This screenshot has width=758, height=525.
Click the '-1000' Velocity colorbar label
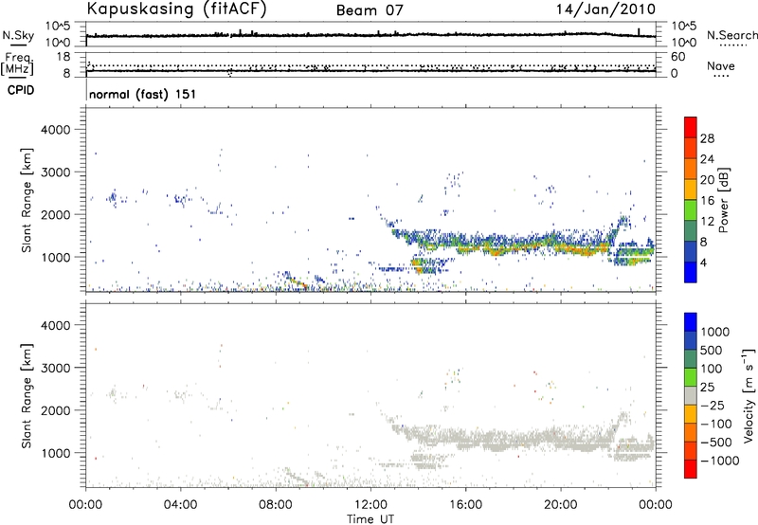(720, 461)
